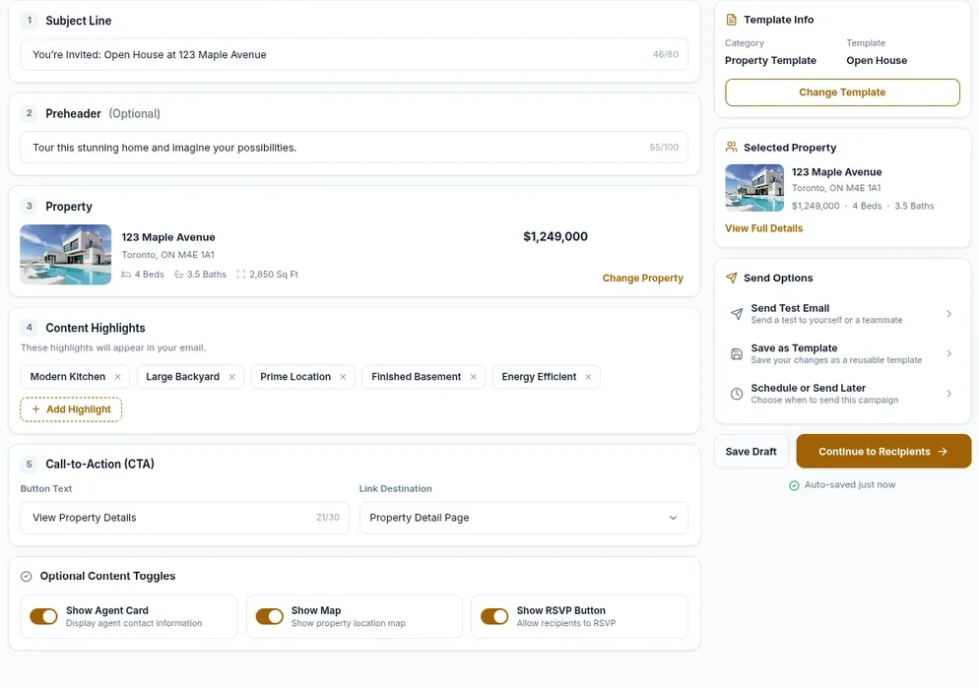The width and height of the screenshot is (979, 688).
Task: Click the Subject Line input field
Action: pyautogui.click(x=354, y=54)
